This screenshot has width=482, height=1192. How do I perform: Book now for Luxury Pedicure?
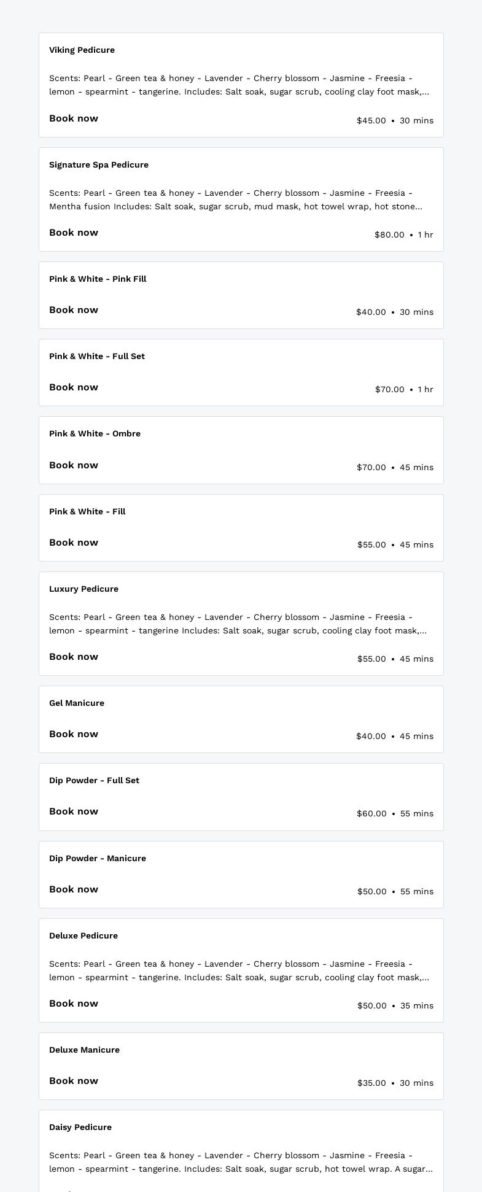[x=74, y=657]
